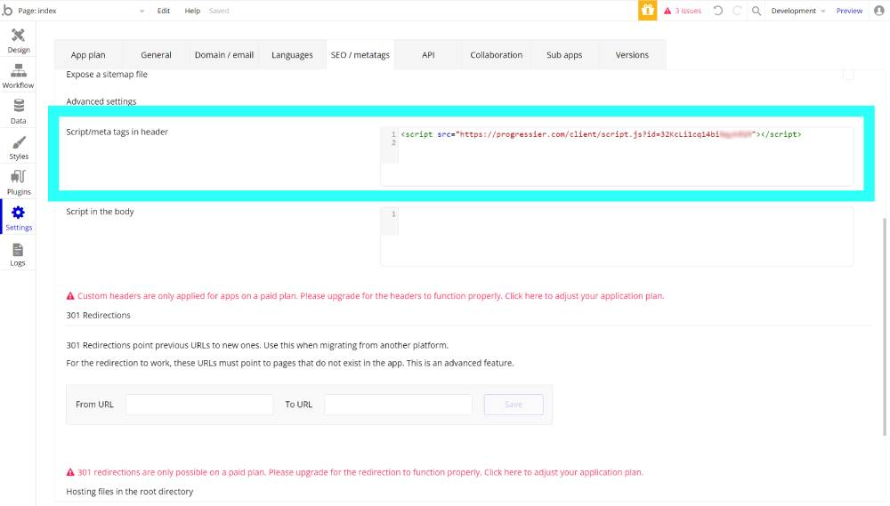Open the 3 issues warning

click(683, 10)
